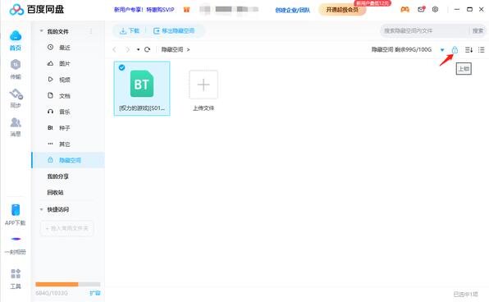Viewport: 489px width, 302px height.
Task: Click 移出隐藏空间 move out button
Action: point(174,30)
